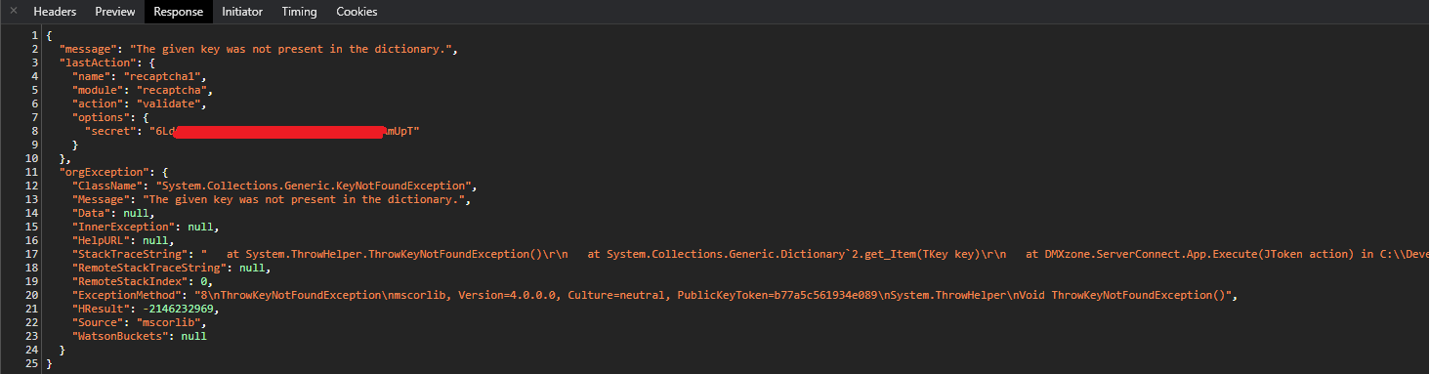Image resolution: width=1430 pixels, height=374 pixels.
Task: Select the Response tab
Action: point(179,12)
